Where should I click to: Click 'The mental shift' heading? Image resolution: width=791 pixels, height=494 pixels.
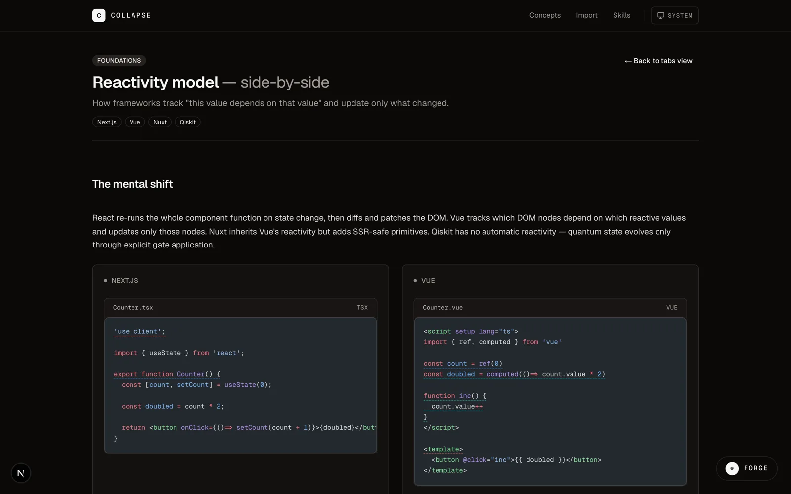[132, 184]
